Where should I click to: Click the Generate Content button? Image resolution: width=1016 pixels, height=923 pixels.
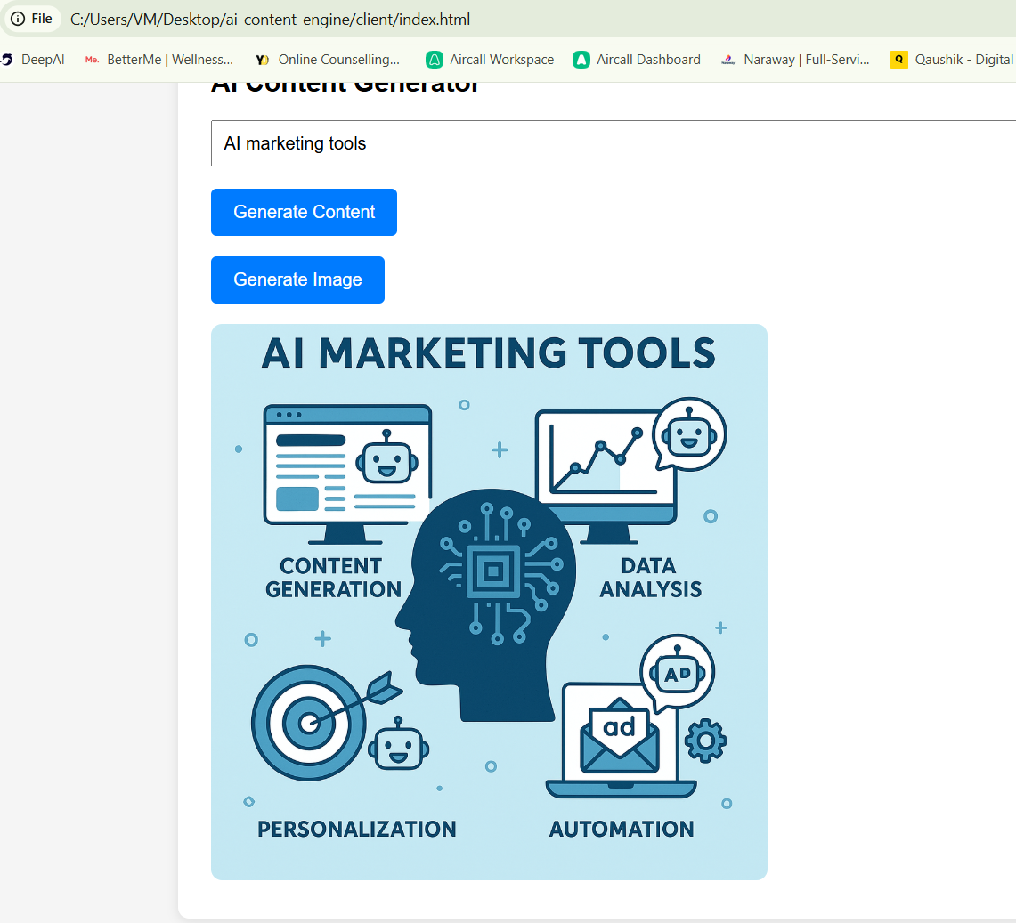click(304, 212)
